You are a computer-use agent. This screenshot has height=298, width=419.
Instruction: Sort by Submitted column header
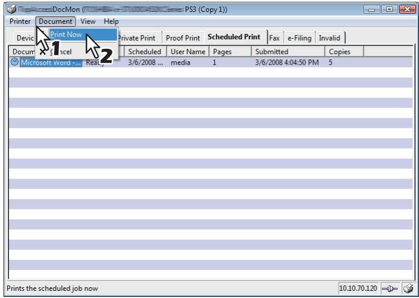pos(288,52)
